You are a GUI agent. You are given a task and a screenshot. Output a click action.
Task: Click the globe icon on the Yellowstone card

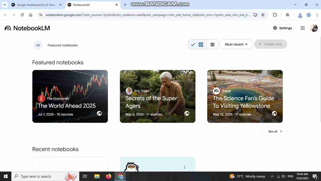click(x=274, y=113)
